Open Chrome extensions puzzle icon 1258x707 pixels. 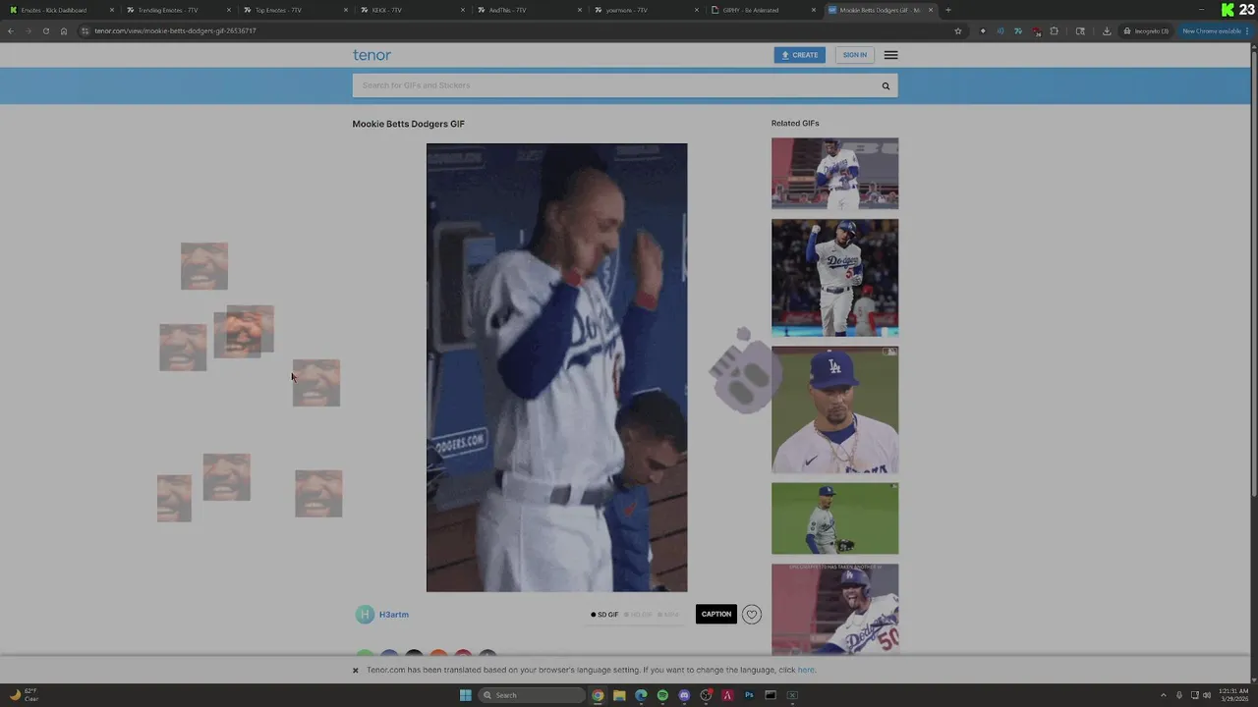click(1055, 30)
